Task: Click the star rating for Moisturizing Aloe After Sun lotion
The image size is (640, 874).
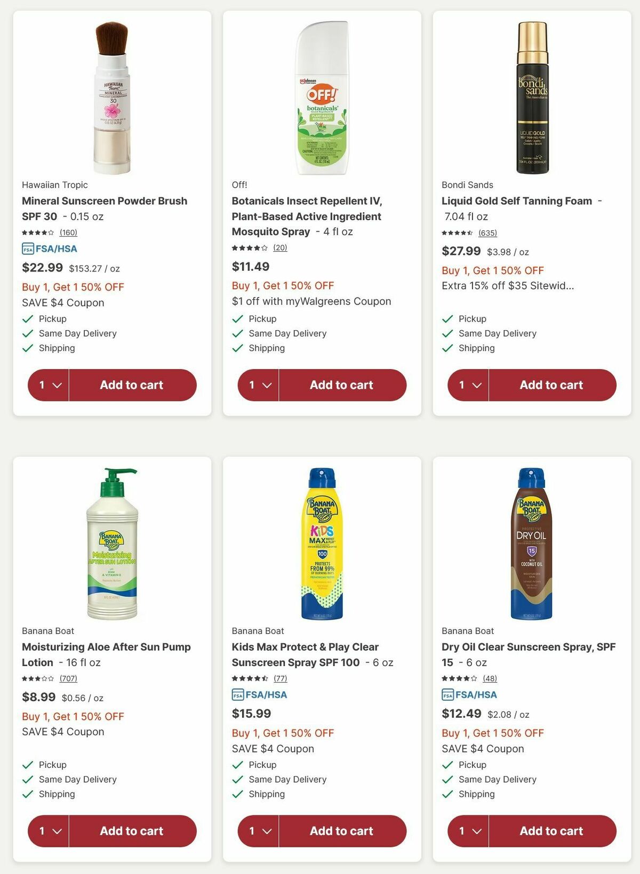Action: (38, 679)
